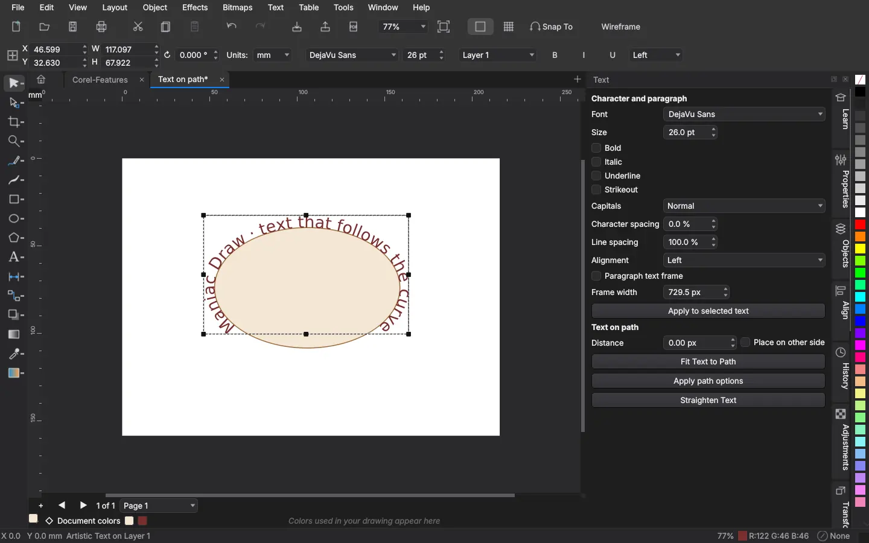The height and width of the screenshot is (543, 869).
Task: Open the Layer 1 dropdown
Action: click(498, 55)
